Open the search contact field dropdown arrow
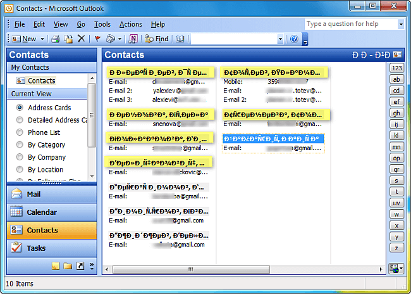 pos(280,39)
